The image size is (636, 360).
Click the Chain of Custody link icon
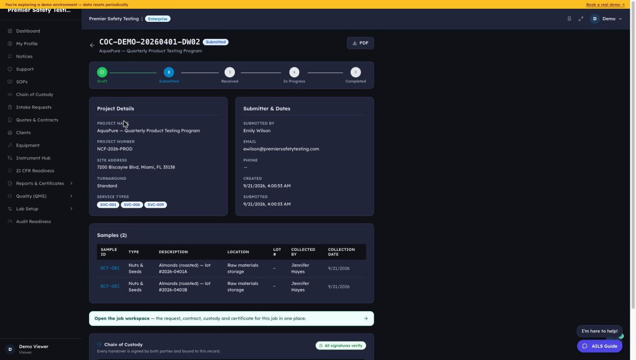(10, 94)
